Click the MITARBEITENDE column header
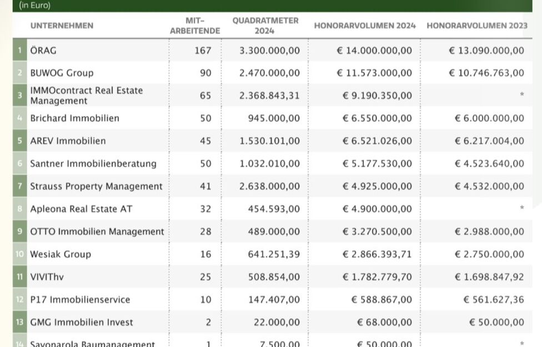The width and height of the screenshot is (542, 347). point(195,26)
